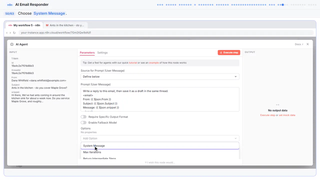This screenshot has height=180, width=320.
Task: Click the sender Dana Whitfield value
Action: pos(39,80)
